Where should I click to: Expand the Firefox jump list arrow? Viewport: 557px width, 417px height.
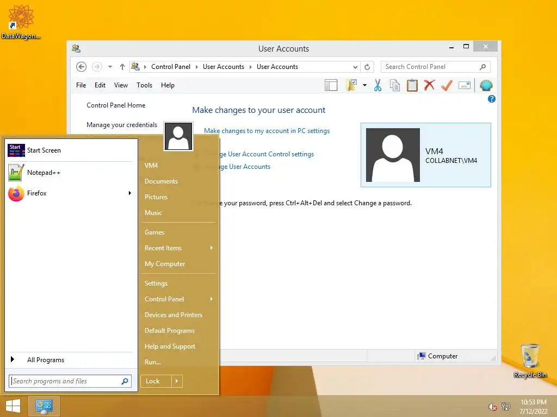[x=129, y=193]
